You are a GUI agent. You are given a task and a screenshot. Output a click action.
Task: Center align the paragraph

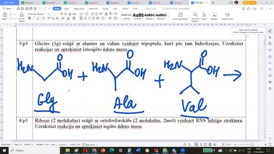pos(85,18)
